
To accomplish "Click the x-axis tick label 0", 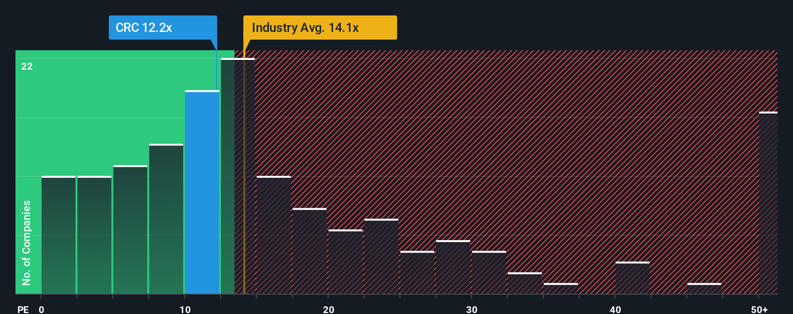I will pyautogui.click(x=42, y=309).
